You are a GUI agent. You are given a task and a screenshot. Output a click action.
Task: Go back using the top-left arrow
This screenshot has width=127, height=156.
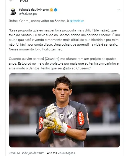(11, 1)
